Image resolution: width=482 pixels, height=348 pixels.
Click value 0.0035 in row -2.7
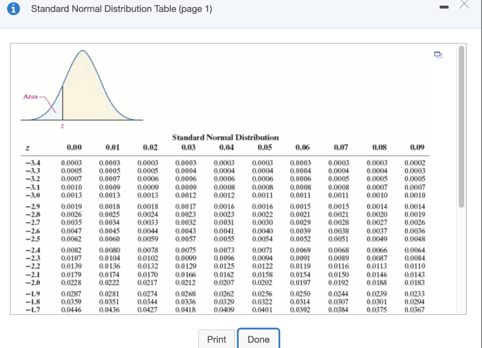coord(72,223)
